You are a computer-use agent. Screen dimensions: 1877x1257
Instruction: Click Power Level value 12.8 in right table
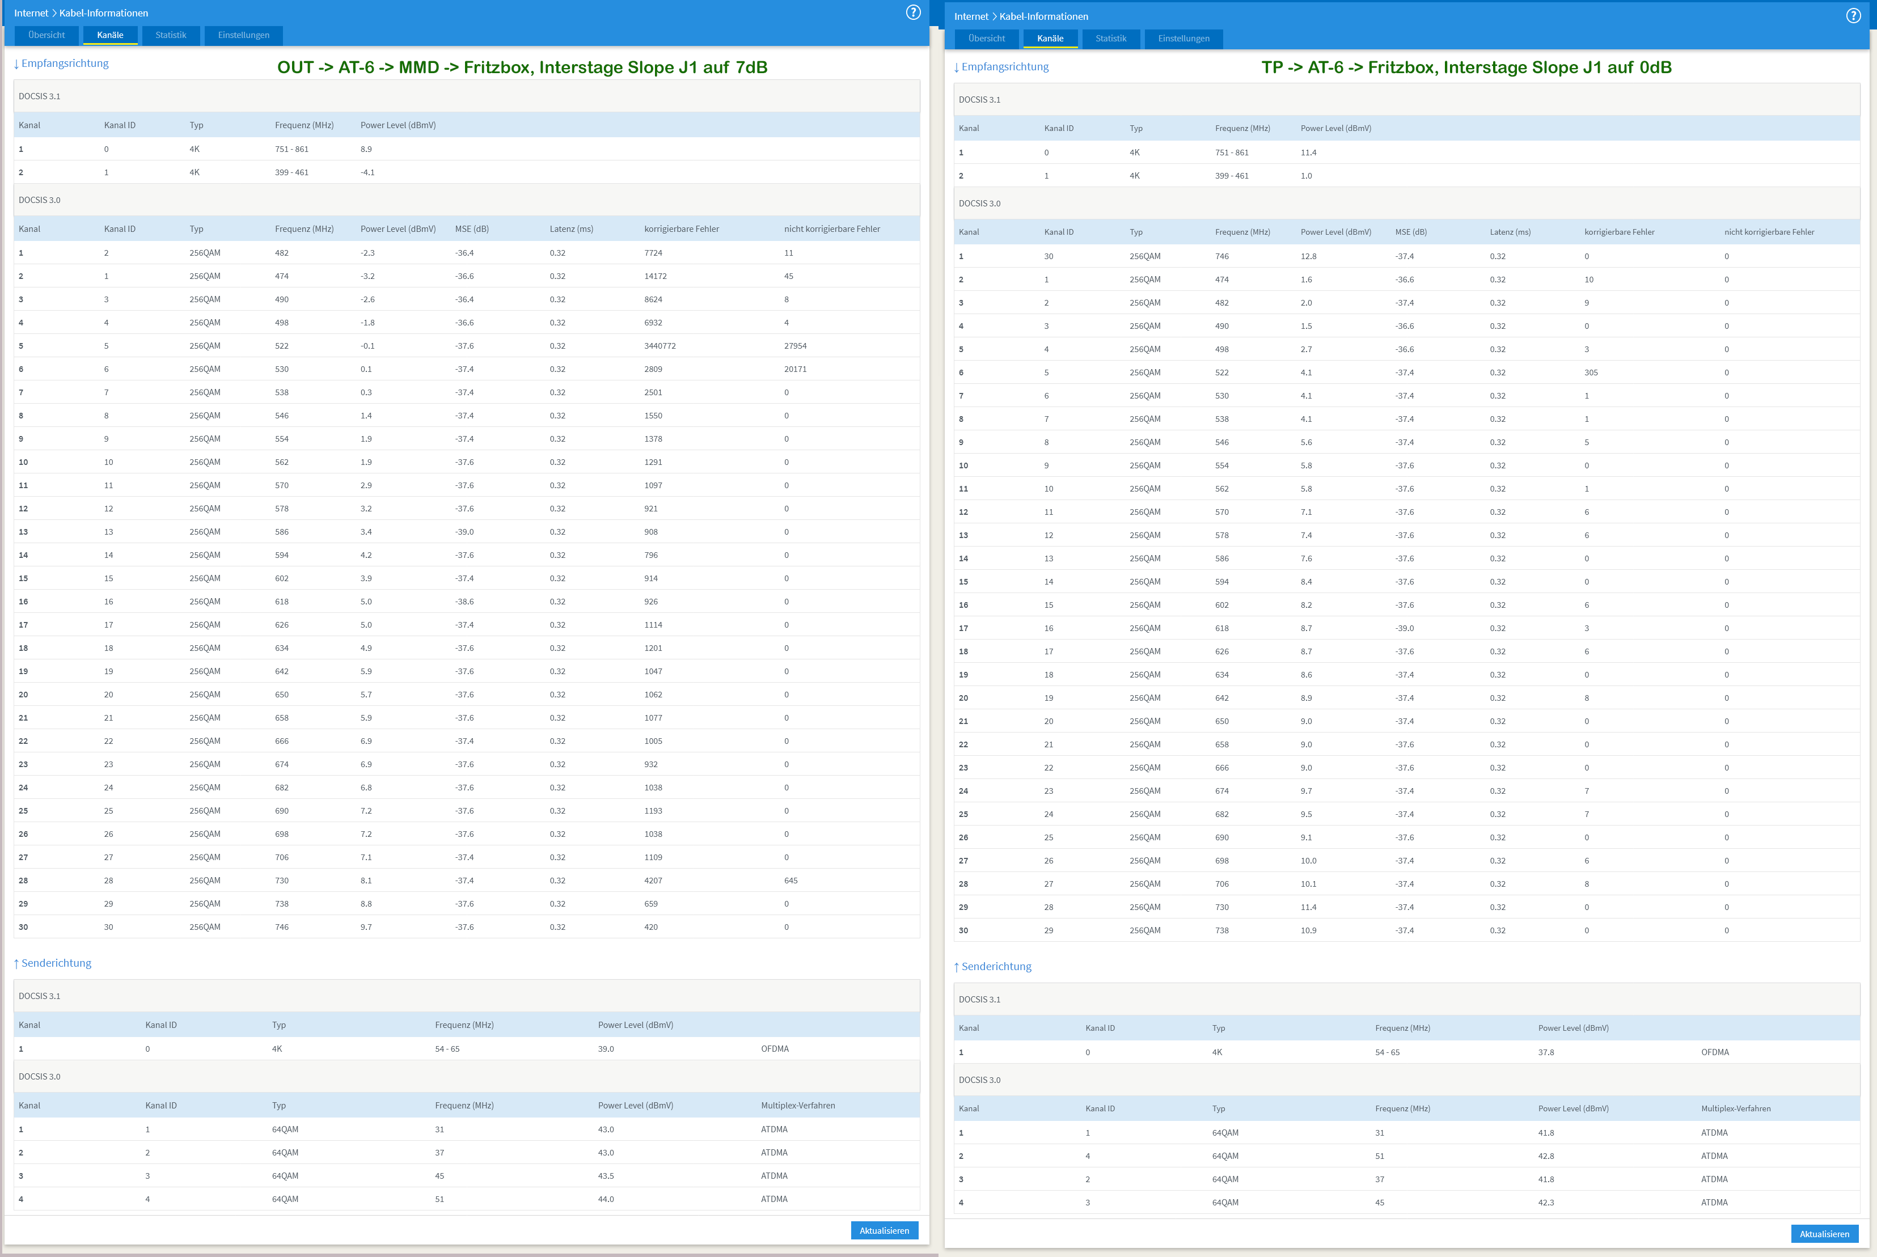point(1308,256)
